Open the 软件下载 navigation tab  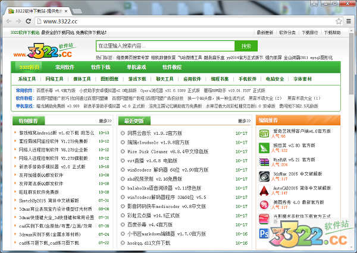click(x=101, y=67)
